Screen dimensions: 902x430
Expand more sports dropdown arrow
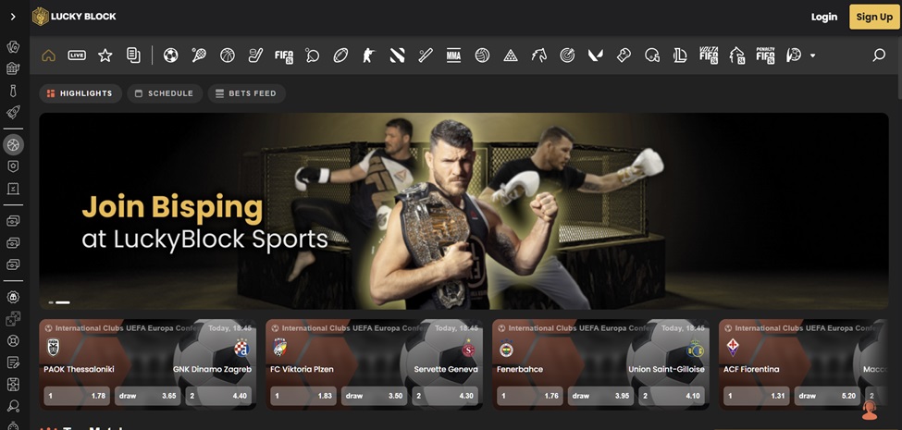tap(813, 55)
